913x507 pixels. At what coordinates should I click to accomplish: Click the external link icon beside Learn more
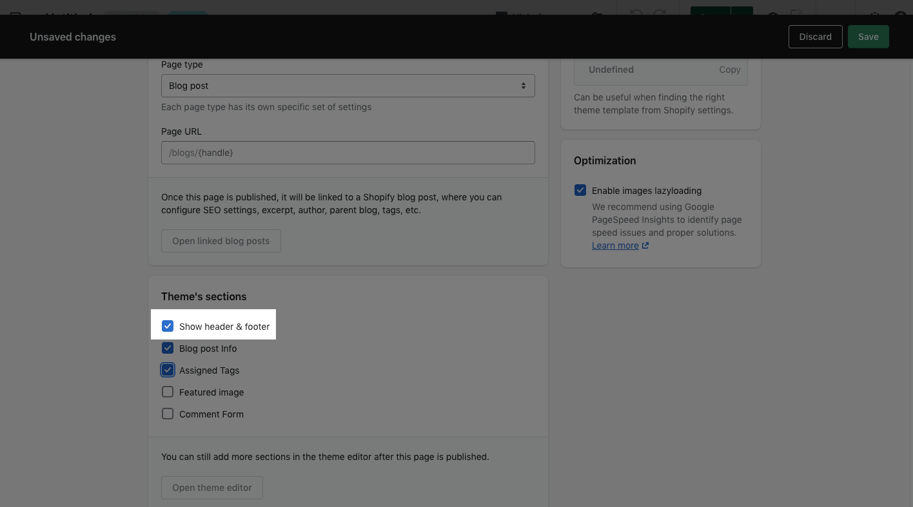click(645, 245)
